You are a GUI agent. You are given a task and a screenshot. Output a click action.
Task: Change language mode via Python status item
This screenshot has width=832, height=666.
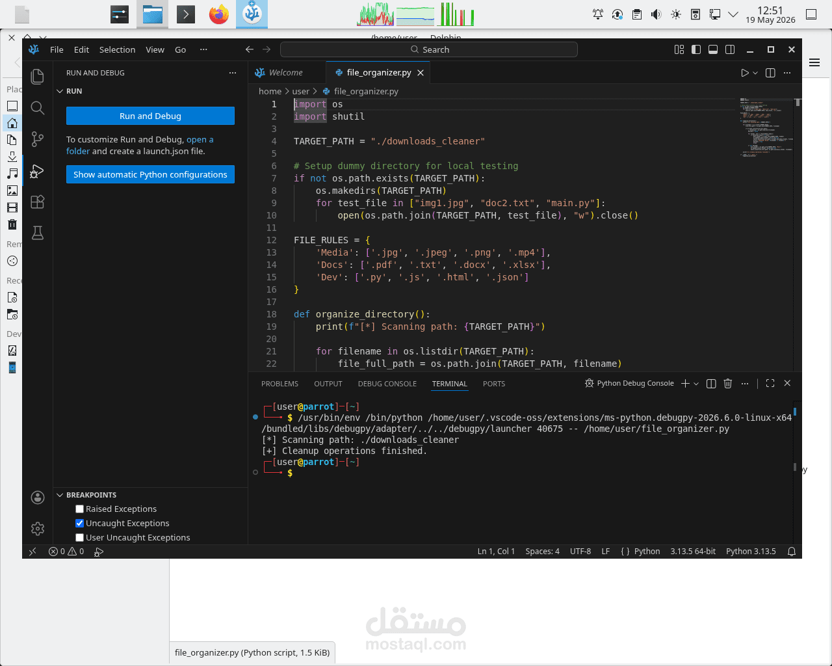647,552
